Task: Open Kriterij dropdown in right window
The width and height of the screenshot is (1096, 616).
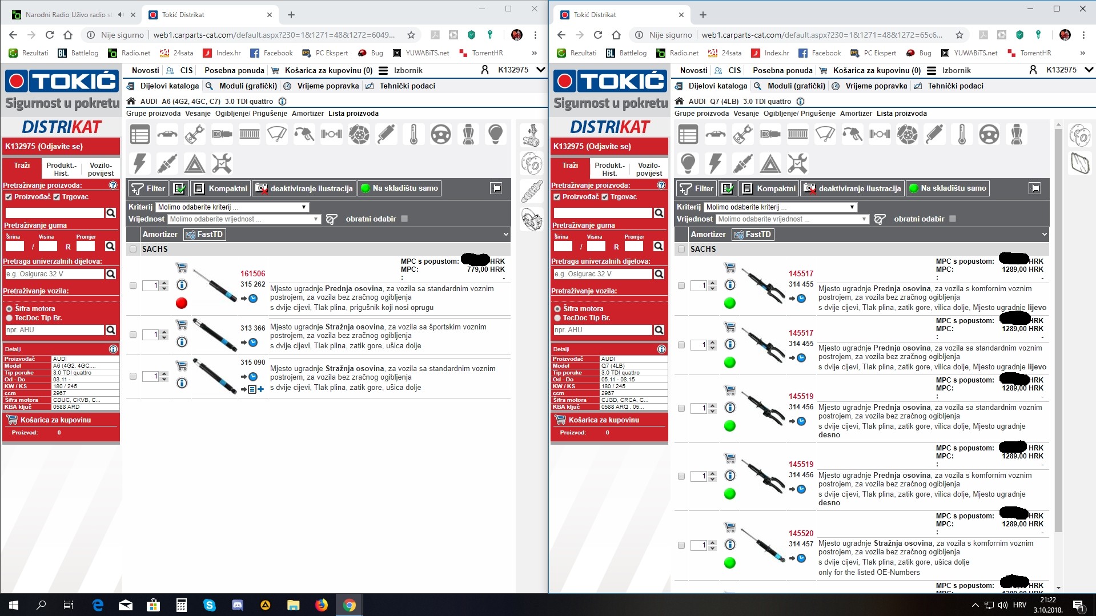Action: (x=781, y=207)
